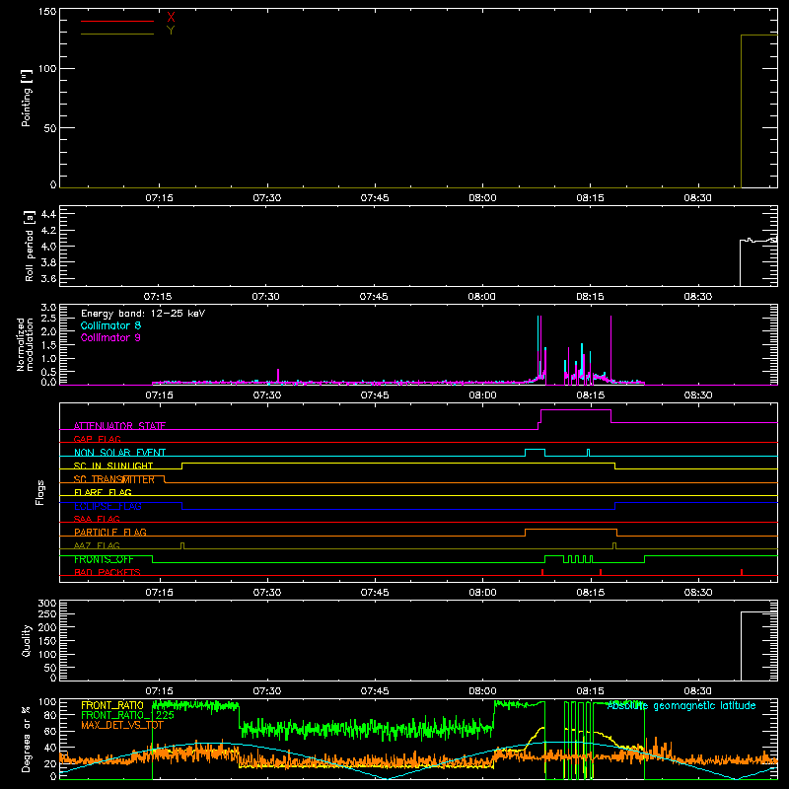Click the 250 tick value on Quality axis
The image size is (789, 789).
pyautogui.click(x=47, y=614)
